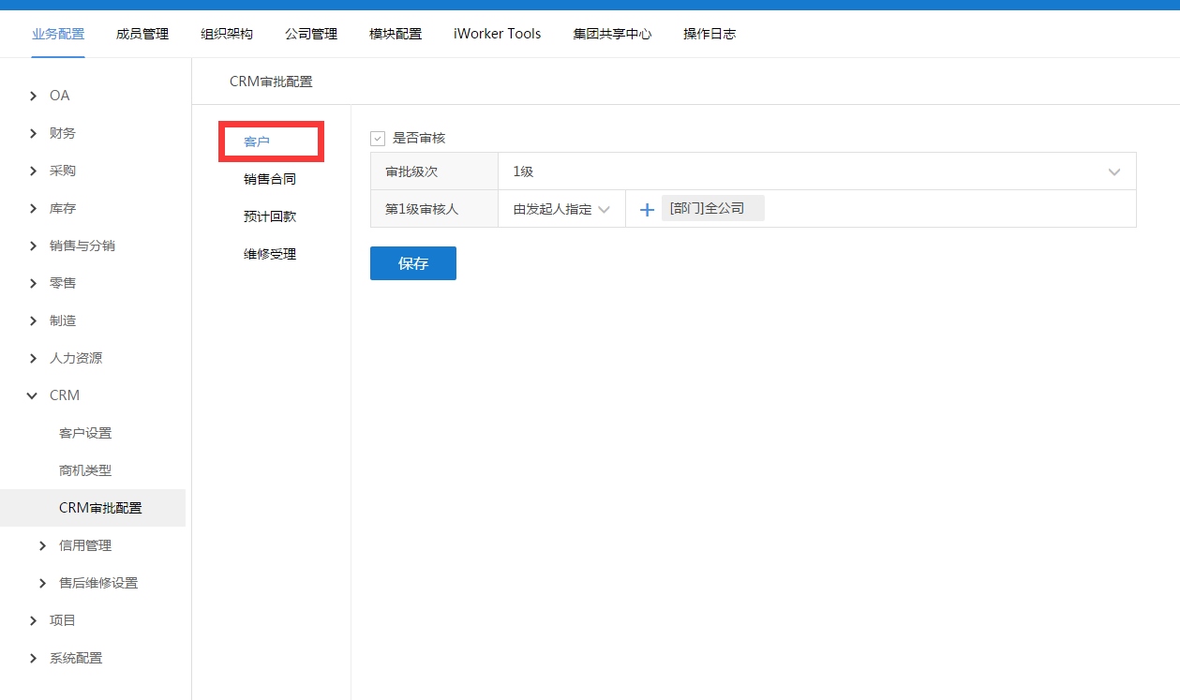Open the 操作日志 tab
The height and width of the screenshot is (700, 1180).
(709, 34)
